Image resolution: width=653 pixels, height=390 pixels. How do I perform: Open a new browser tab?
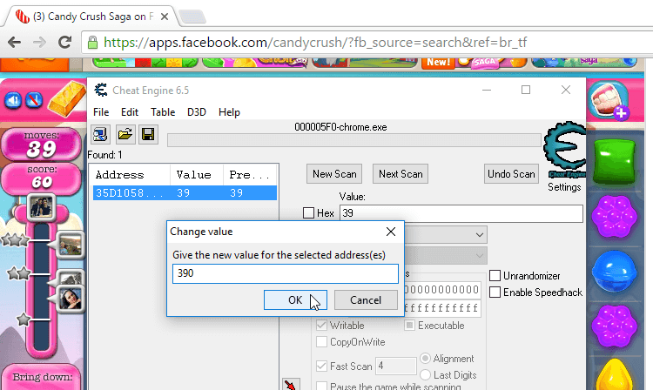tap(192, 17)
